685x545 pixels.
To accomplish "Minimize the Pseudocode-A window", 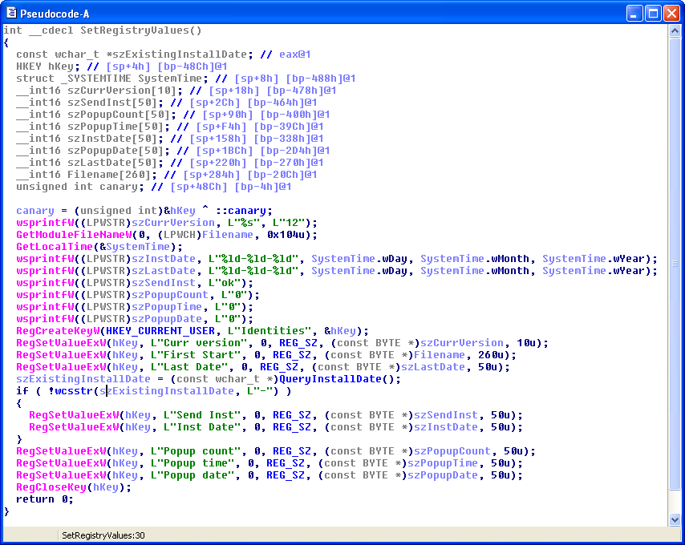I will [634, 13].
